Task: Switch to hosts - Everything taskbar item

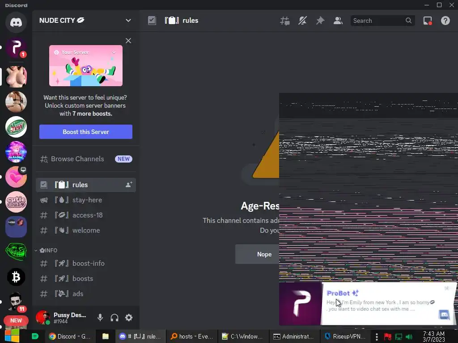Action: [x=192, y=336]
